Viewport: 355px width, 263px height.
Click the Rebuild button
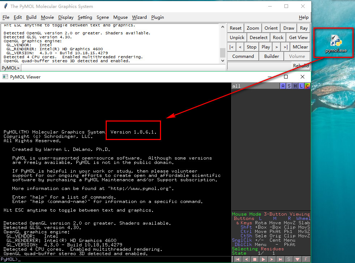click(301, 65)
